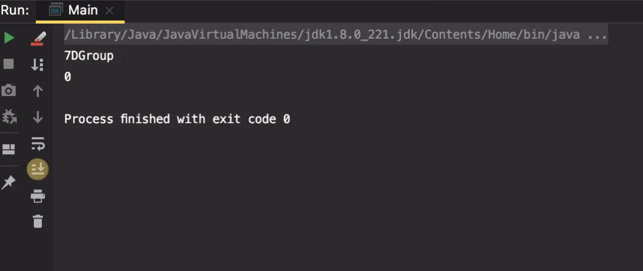
Task: Toggle the highlighted scroll to end button
Action: pyautogui.click(x=38, y=169)
